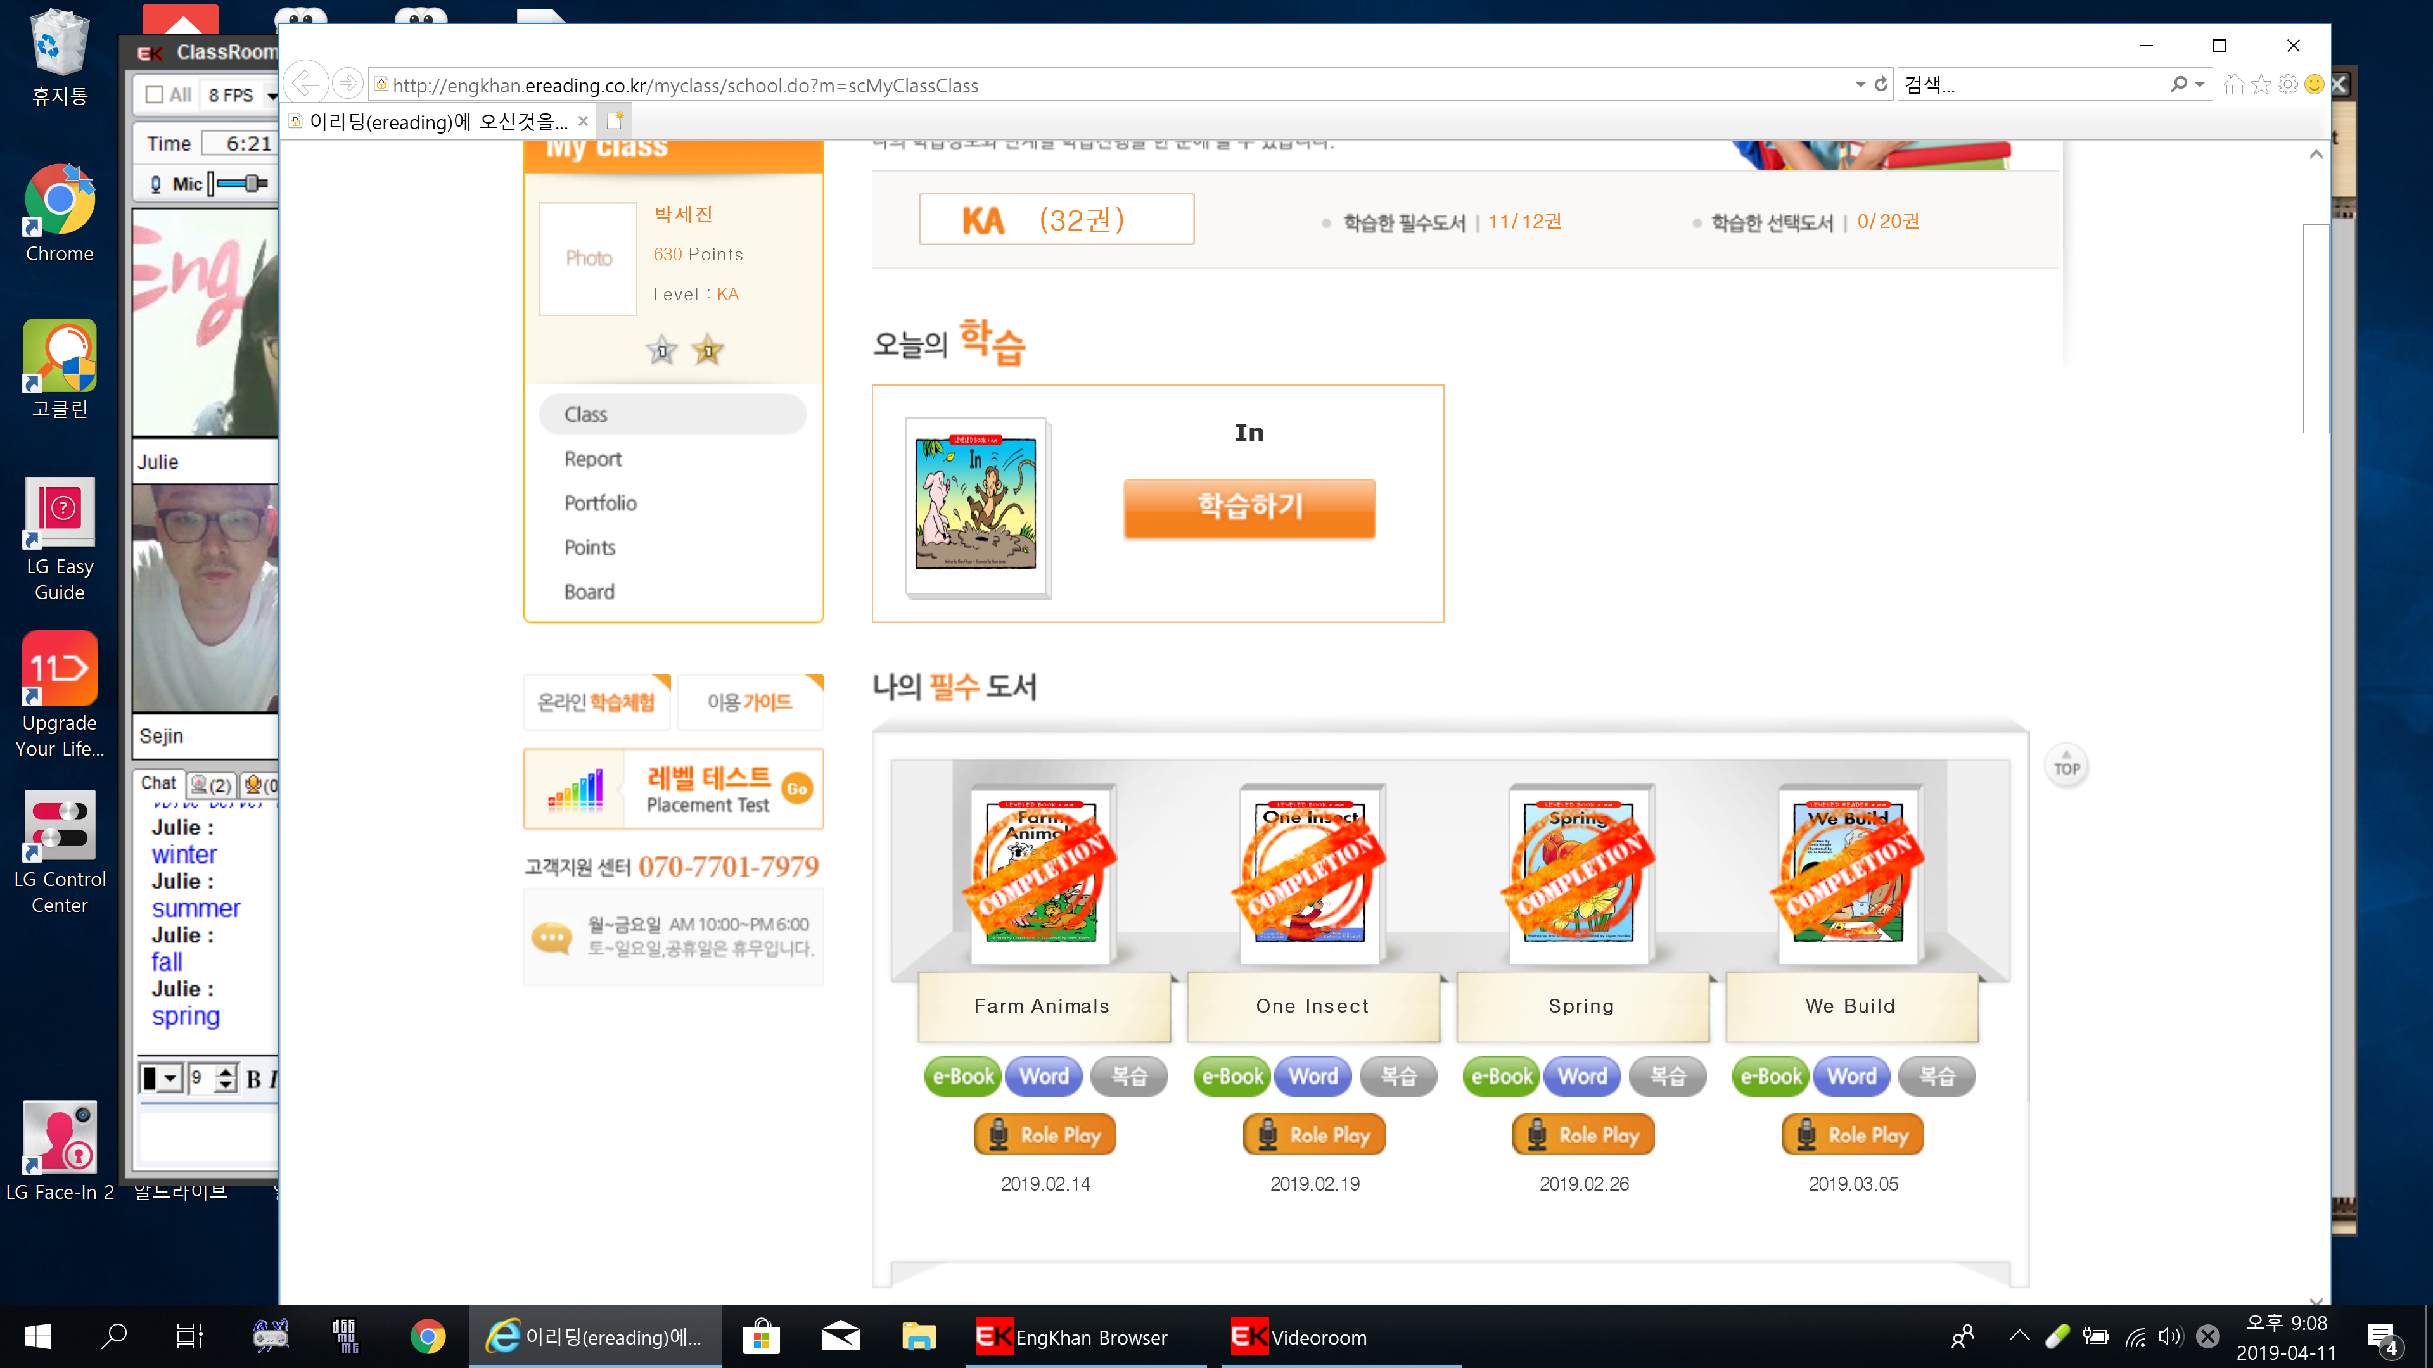Click the 검색 search field
Screen dimensions: 2433x1368
(2031, 85)
